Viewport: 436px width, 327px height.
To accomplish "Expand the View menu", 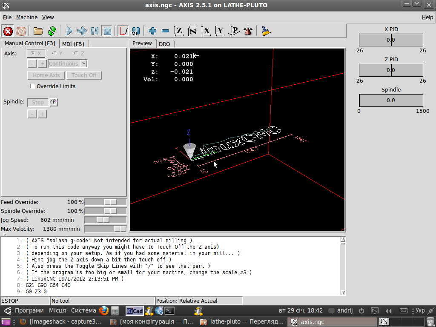I will (x=48, y=17).
